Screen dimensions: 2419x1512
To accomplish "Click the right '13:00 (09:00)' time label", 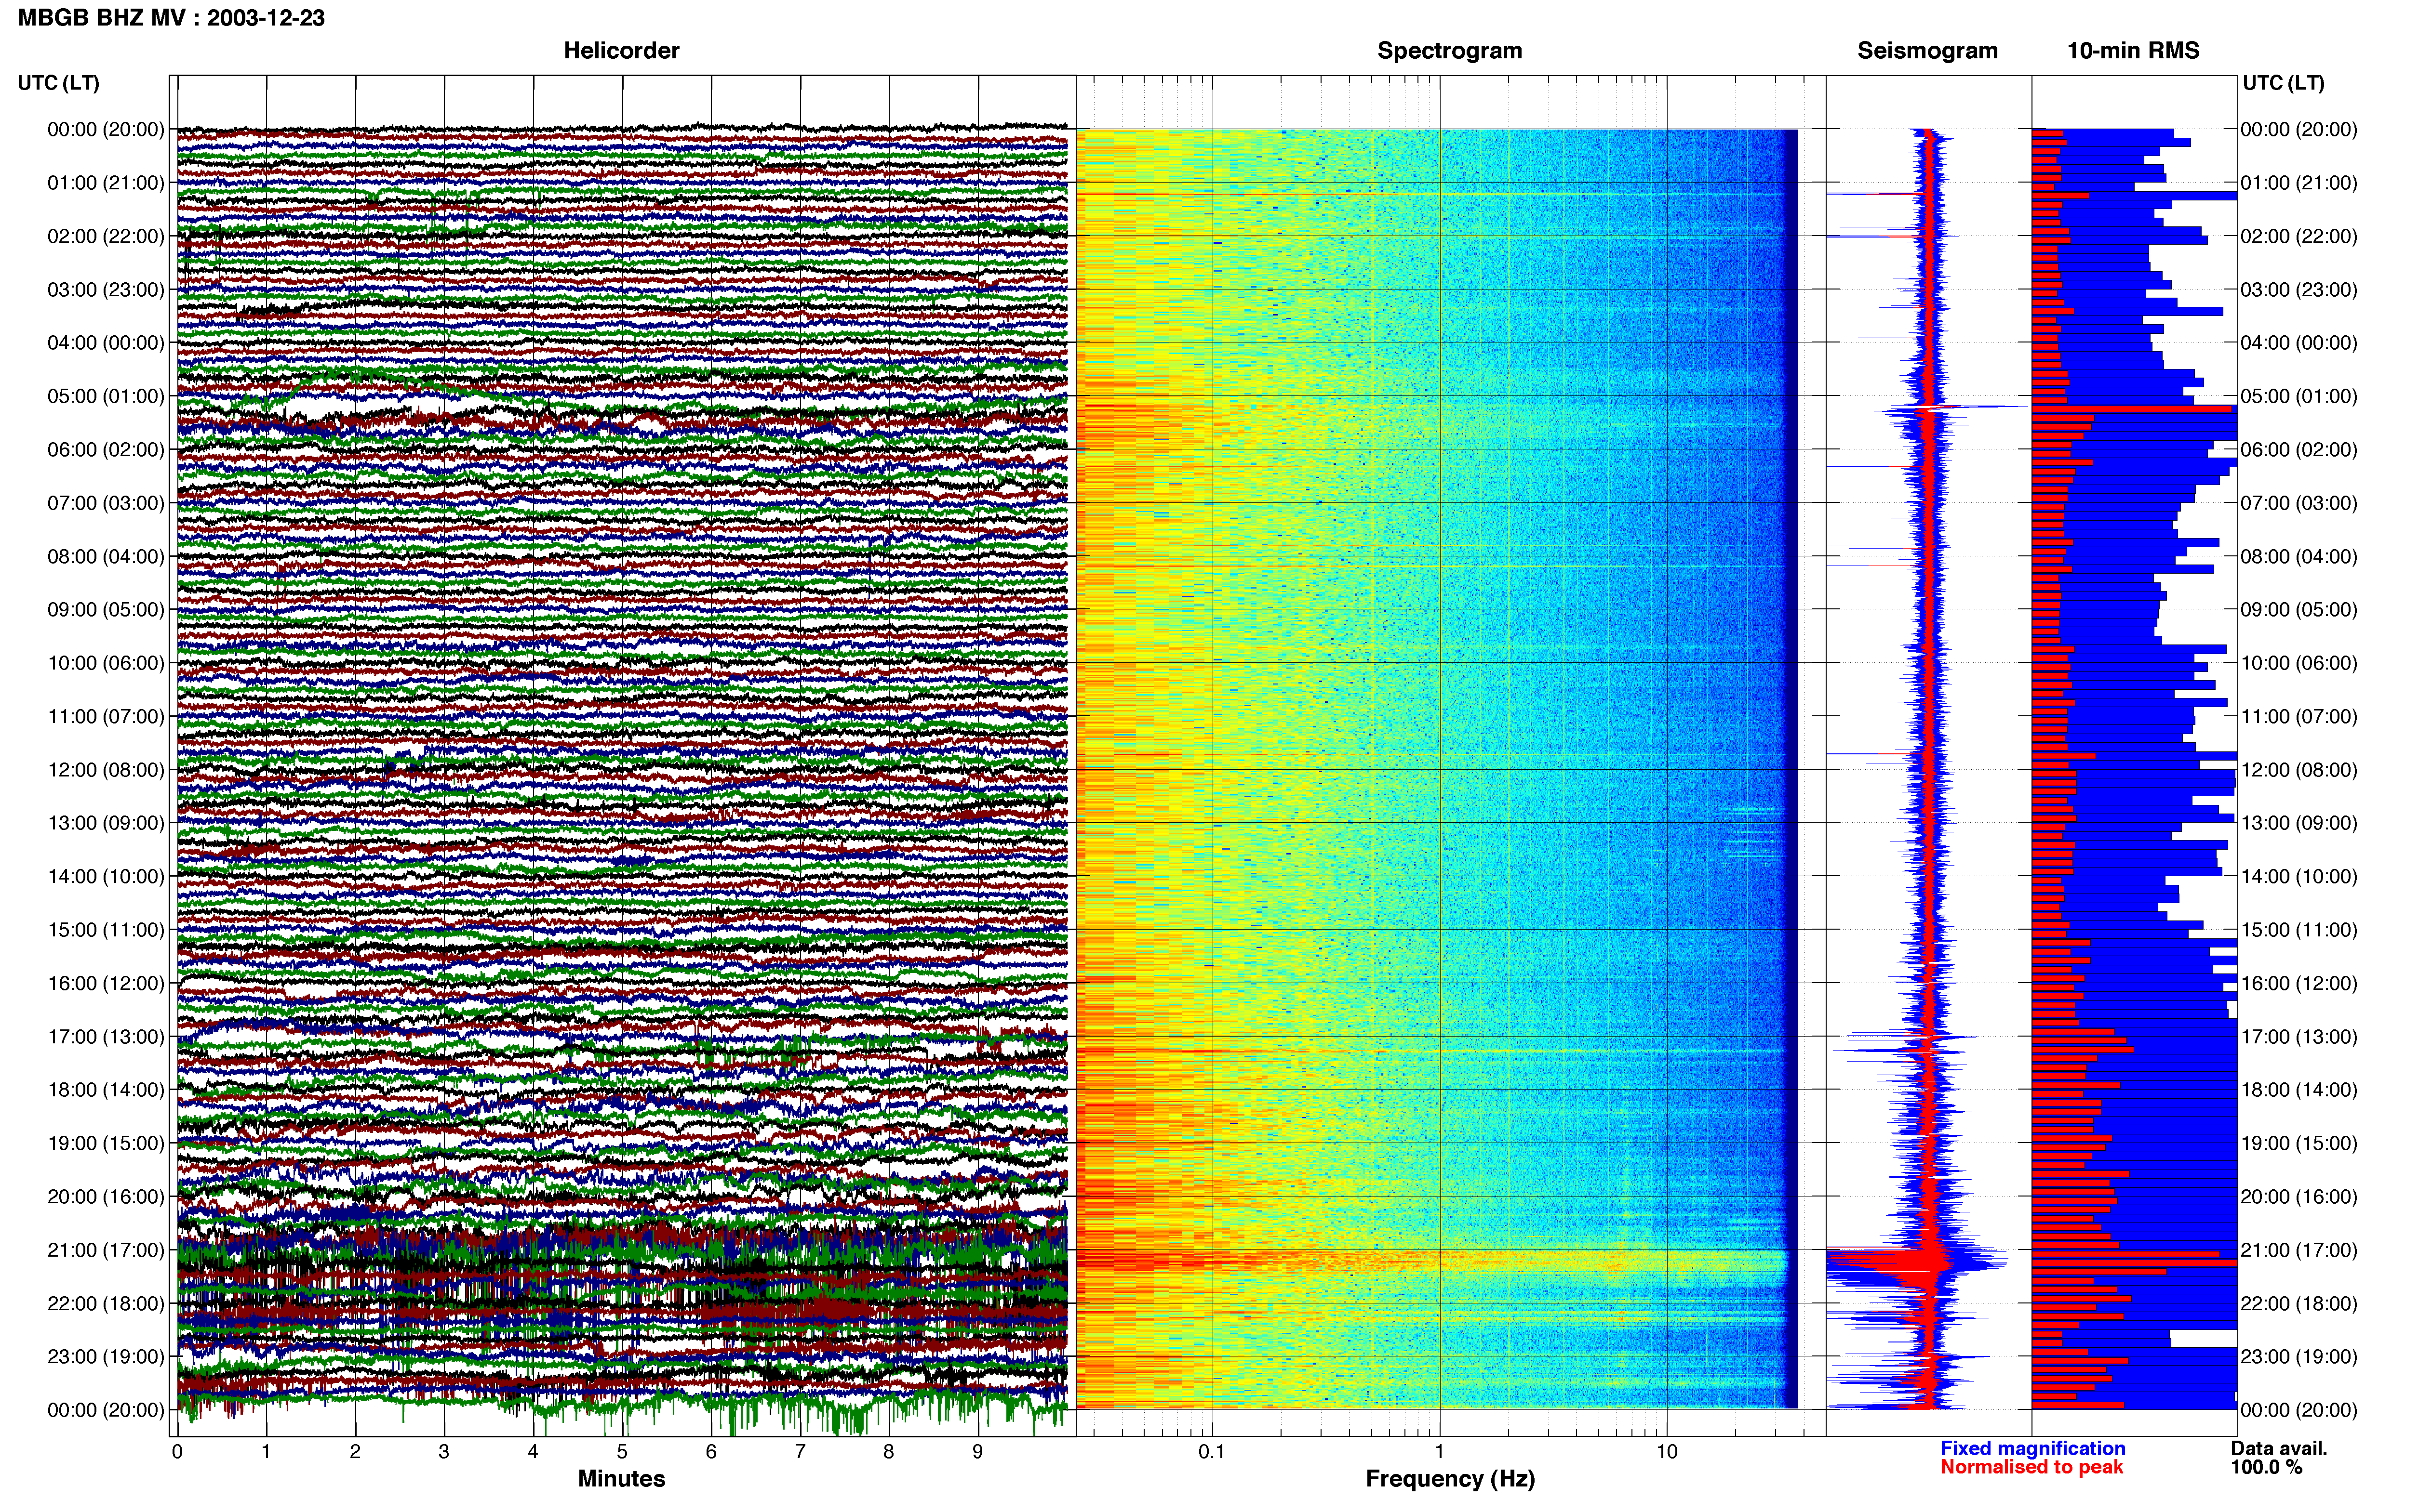I will pos(2299,823).
